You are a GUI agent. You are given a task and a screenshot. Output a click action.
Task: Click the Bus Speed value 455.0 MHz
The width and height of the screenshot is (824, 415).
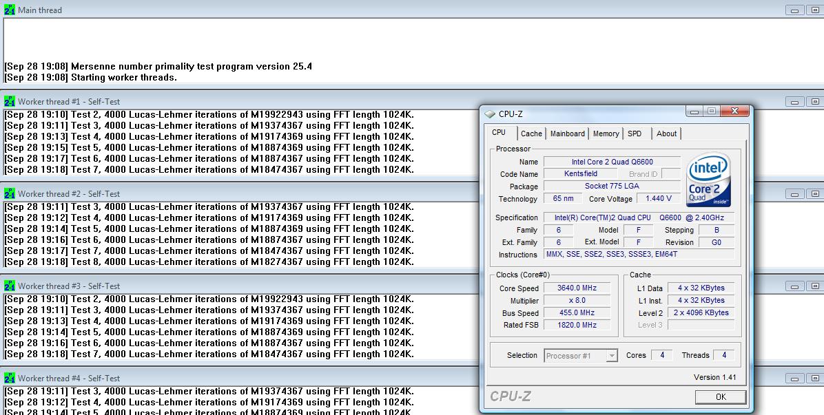(577, 312)
